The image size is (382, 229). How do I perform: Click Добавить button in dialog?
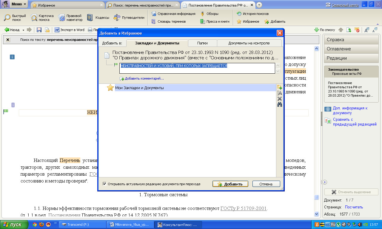[230, 184]
